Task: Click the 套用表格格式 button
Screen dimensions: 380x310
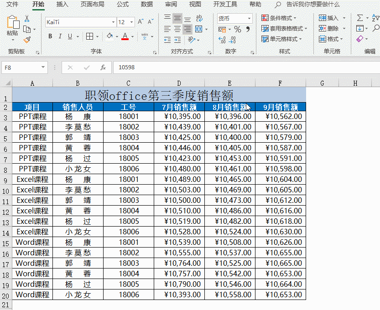Action: pyautogui.click(x=284, y=28)
